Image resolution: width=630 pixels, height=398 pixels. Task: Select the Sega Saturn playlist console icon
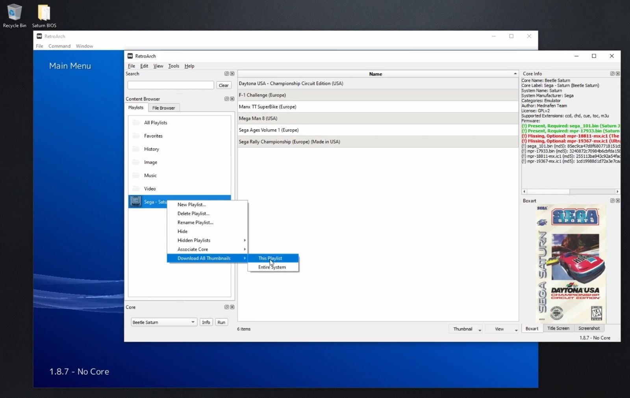coord(135,202)
